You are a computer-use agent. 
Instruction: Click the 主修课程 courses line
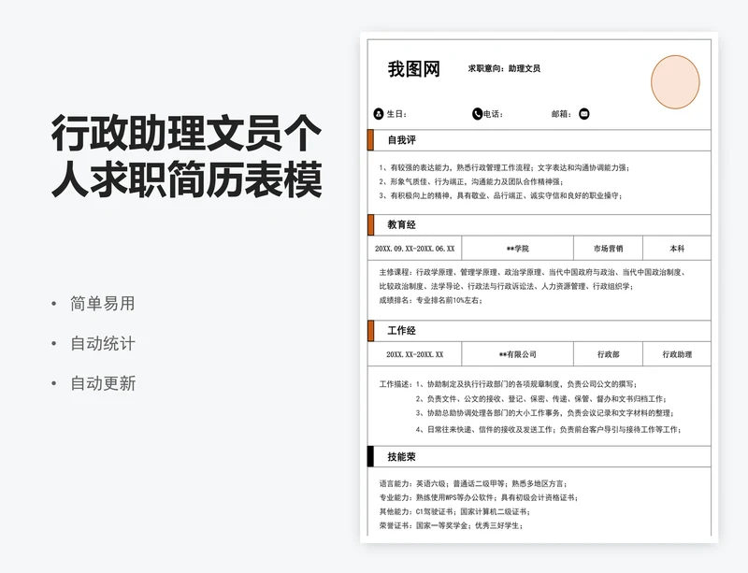click(x=533, y=272)
